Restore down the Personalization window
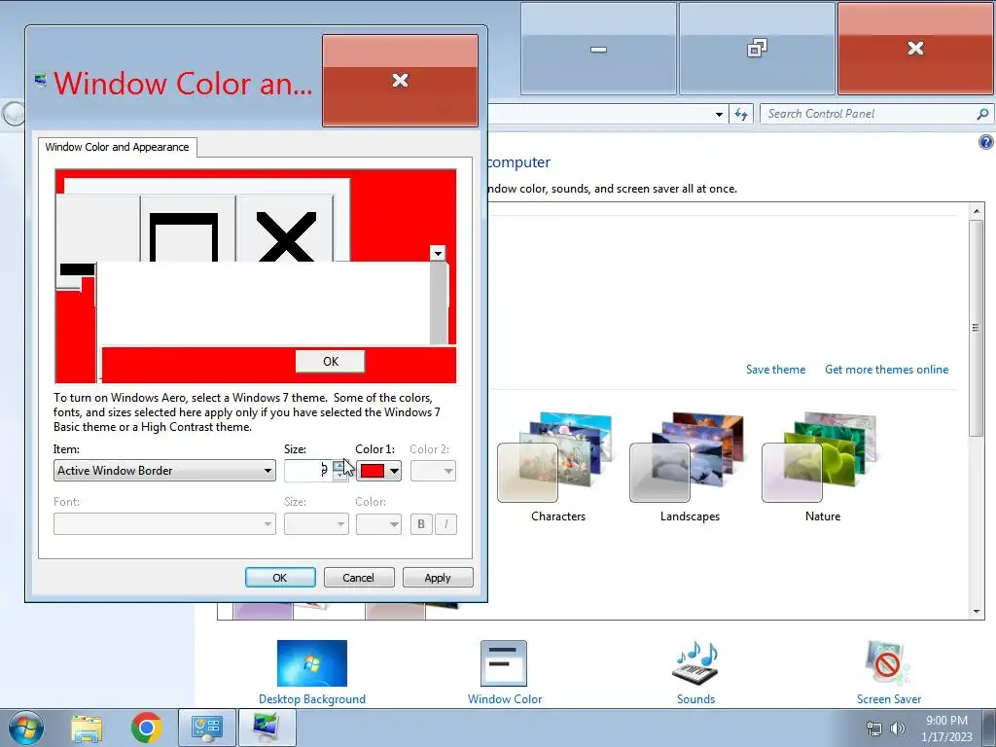 [757, 49]
